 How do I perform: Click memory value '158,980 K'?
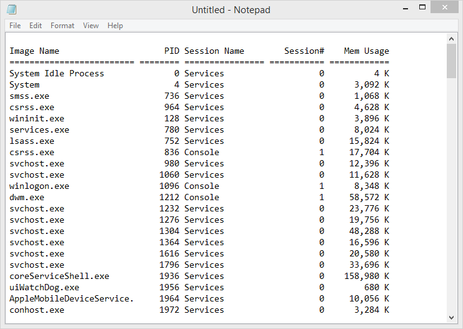point(366,276)
